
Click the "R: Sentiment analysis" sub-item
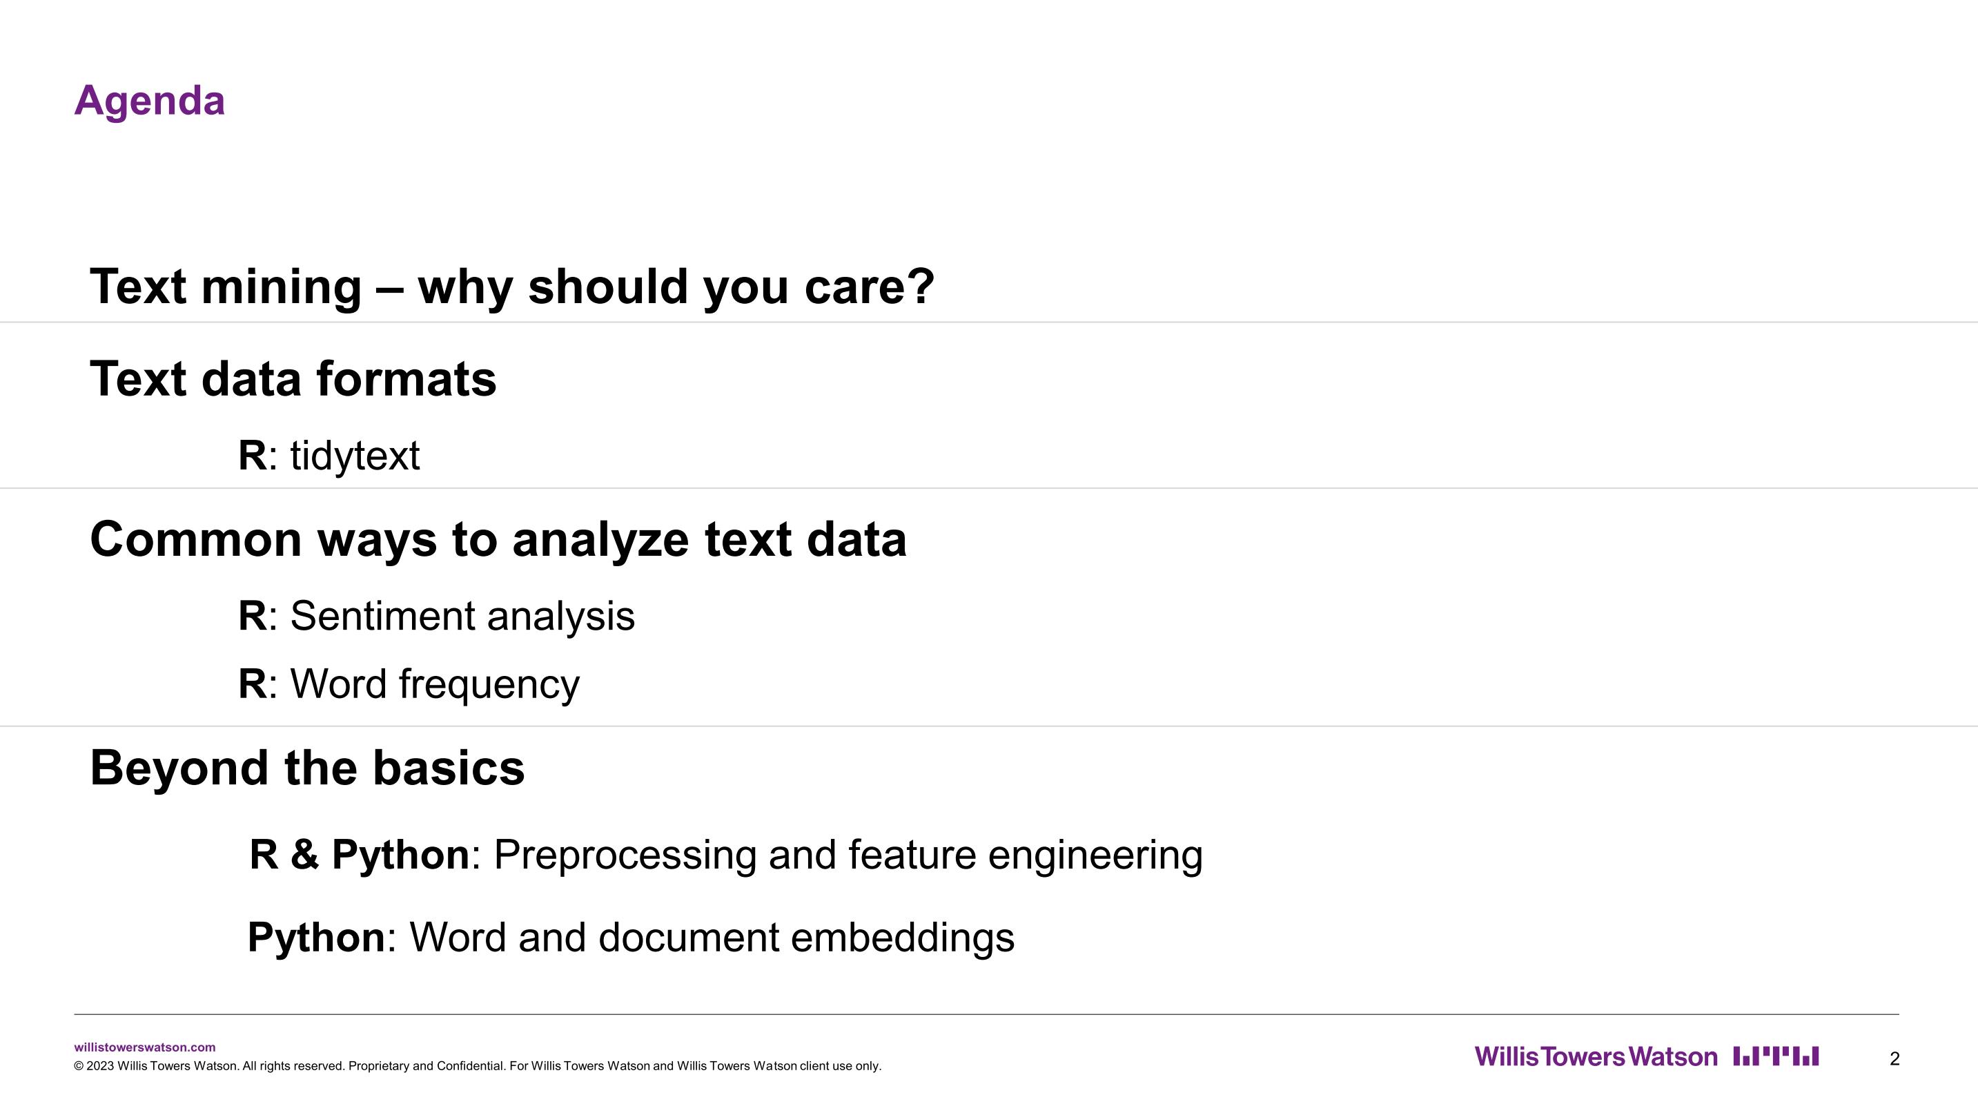coord(436,616)
